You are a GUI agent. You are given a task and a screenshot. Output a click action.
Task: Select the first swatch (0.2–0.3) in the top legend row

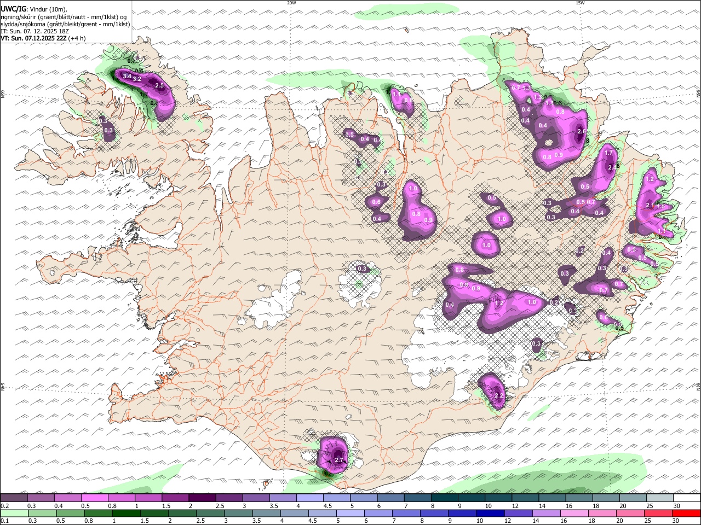coord(14,498)
